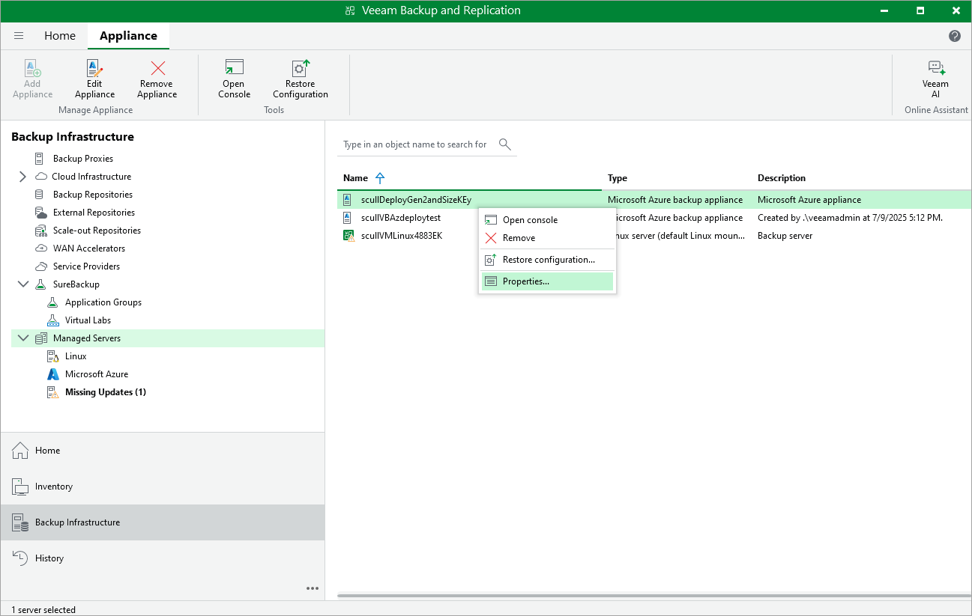Click the Linux server tree icon
This screenshot has height=616, width=972.
52,356
